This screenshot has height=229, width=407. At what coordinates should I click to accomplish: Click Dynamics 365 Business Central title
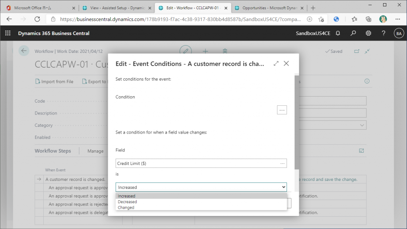tap(54, 33)
